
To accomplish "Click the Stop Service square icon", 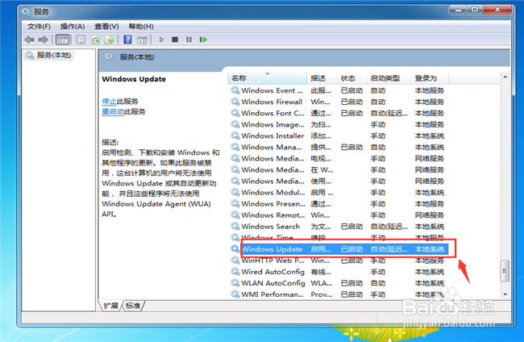I will [175, 40].
